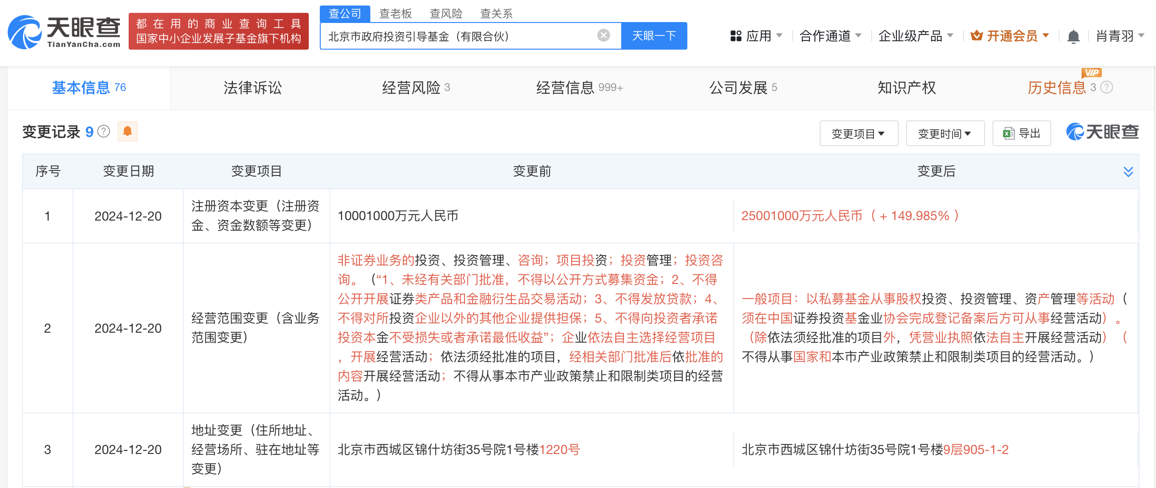The width and height of the screenshot is (1156, 488).
Task: Select the 经营风险 tab
Action: tap(416, 87)
